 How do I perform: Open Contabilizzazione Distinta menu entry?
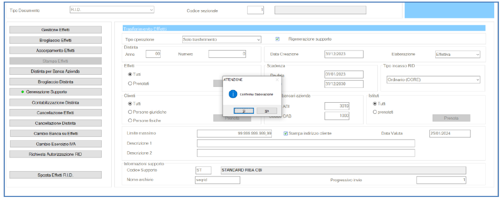55,103
